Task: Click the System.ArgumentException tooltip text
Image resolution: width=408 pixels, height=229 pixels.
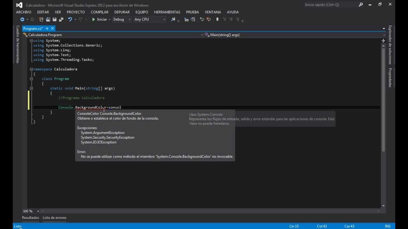Action: click(103, 133)
